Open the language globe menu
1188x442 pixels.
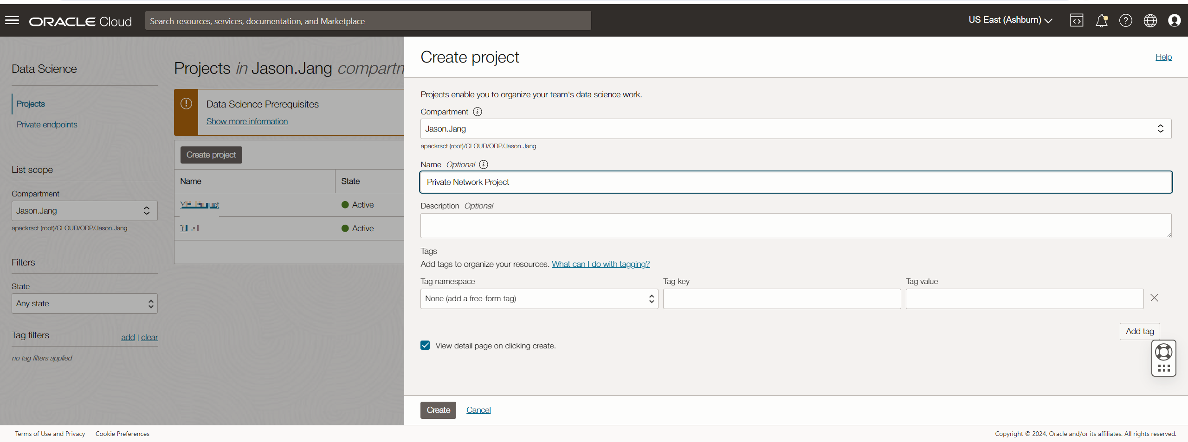click(x=1150, y=20)
